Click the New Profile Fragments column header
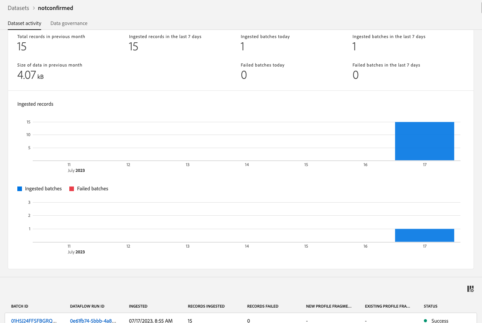The height and width of the screenshot is (323, 482). tap(329, 306)
